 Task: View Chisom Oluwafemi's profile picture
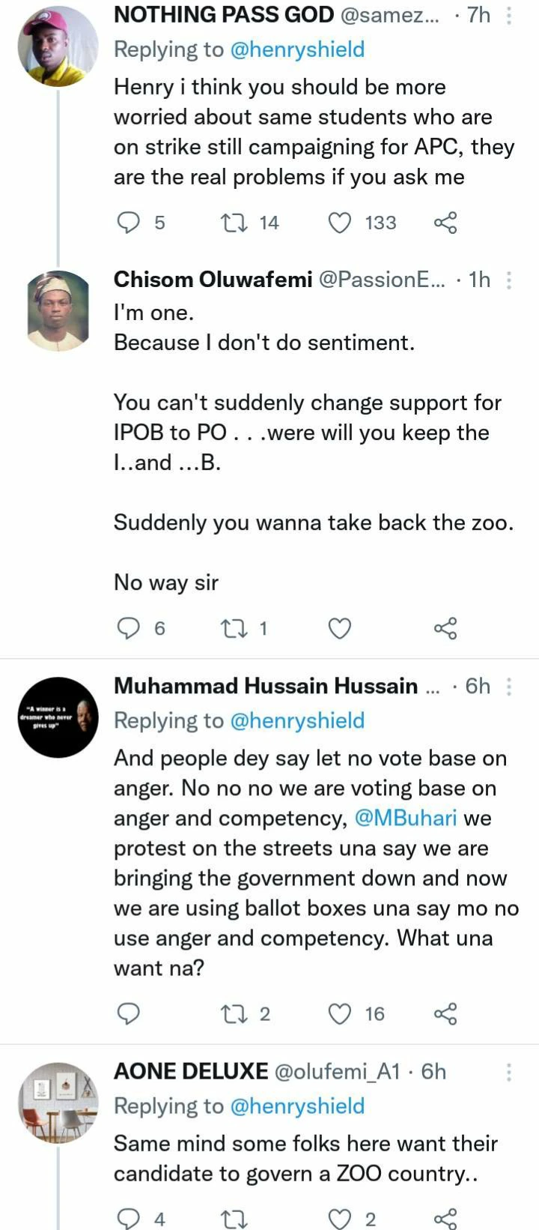(58, 310)
